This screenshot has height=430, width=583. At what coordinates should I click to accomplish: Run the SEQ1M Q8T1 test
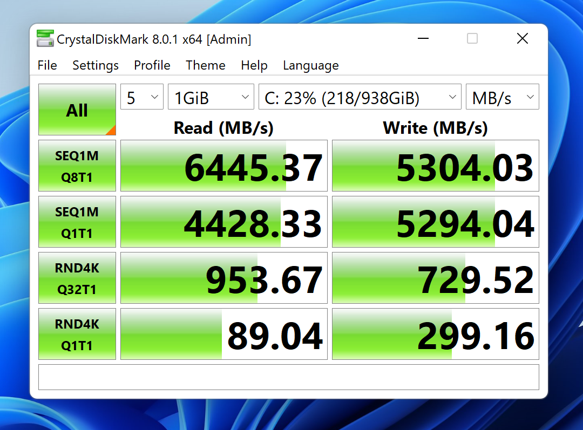point(77,166)
